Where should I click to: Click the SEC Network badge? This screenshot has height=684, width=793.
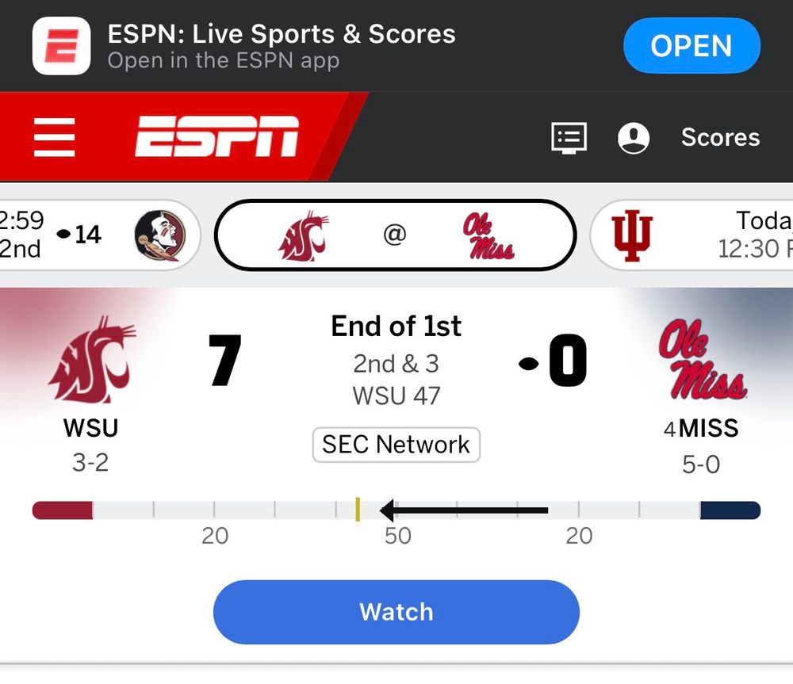click(396, 445)
